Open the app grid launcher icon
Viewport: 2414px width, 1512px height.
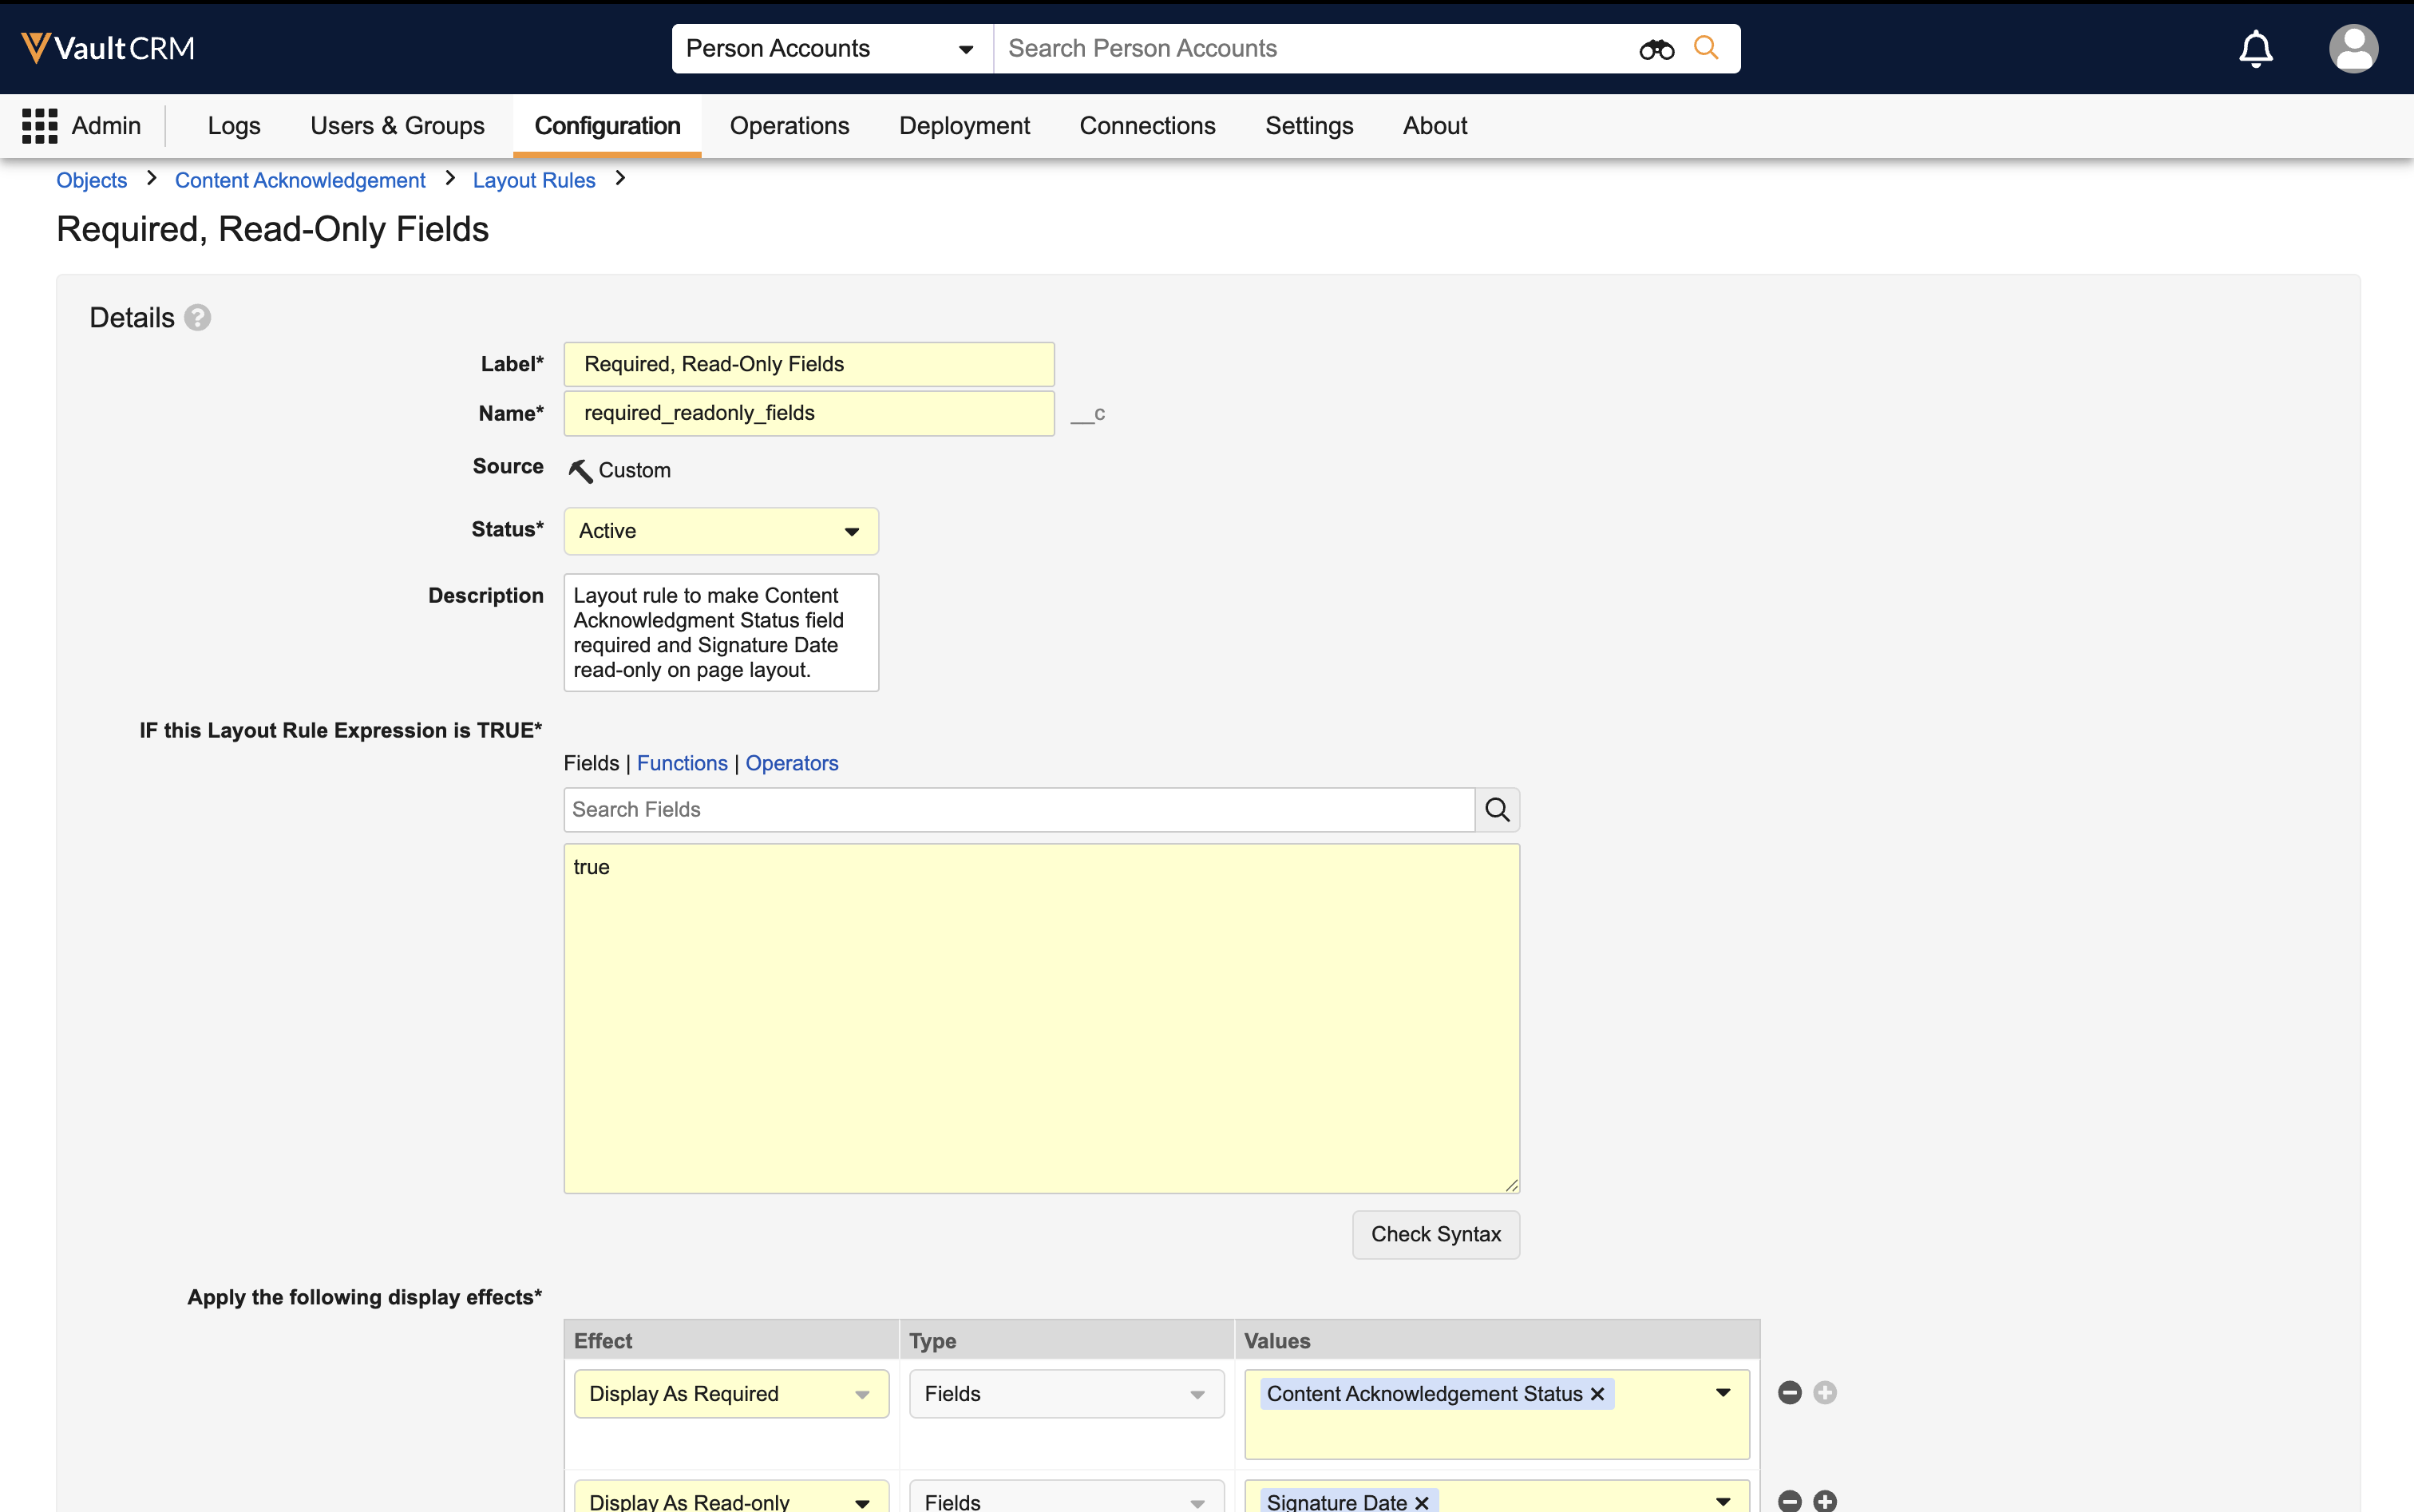tap(40, 126)
